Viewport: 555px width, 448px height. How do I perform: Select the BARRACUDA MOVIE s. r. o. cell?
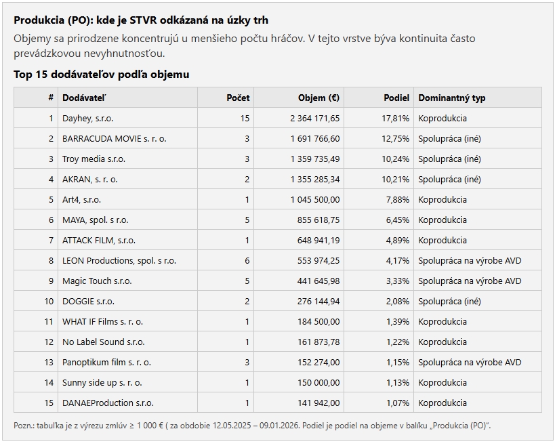click(114, 138)
